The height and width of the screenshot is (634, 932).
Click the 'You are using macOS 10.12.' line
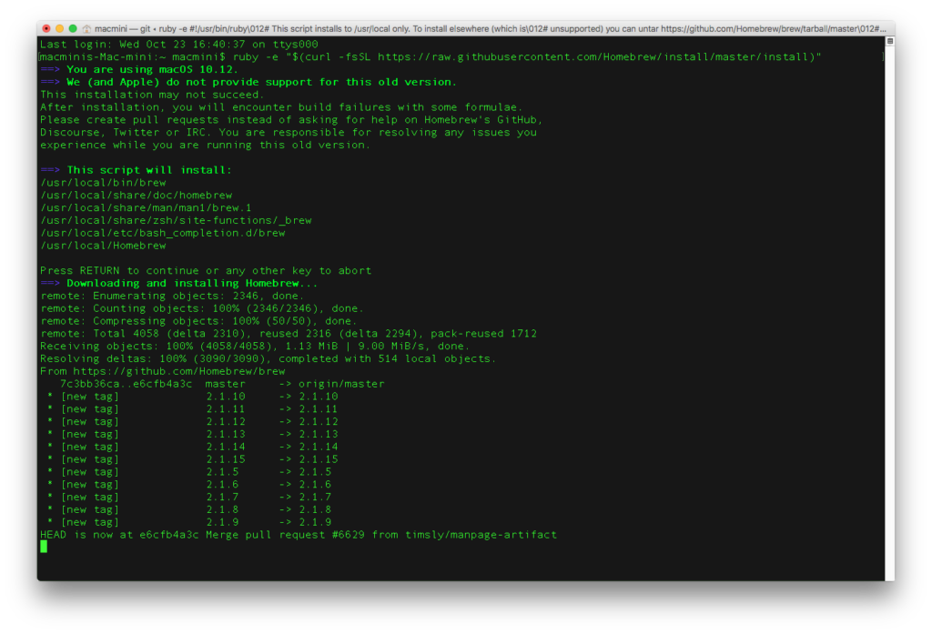coord(151,69)
